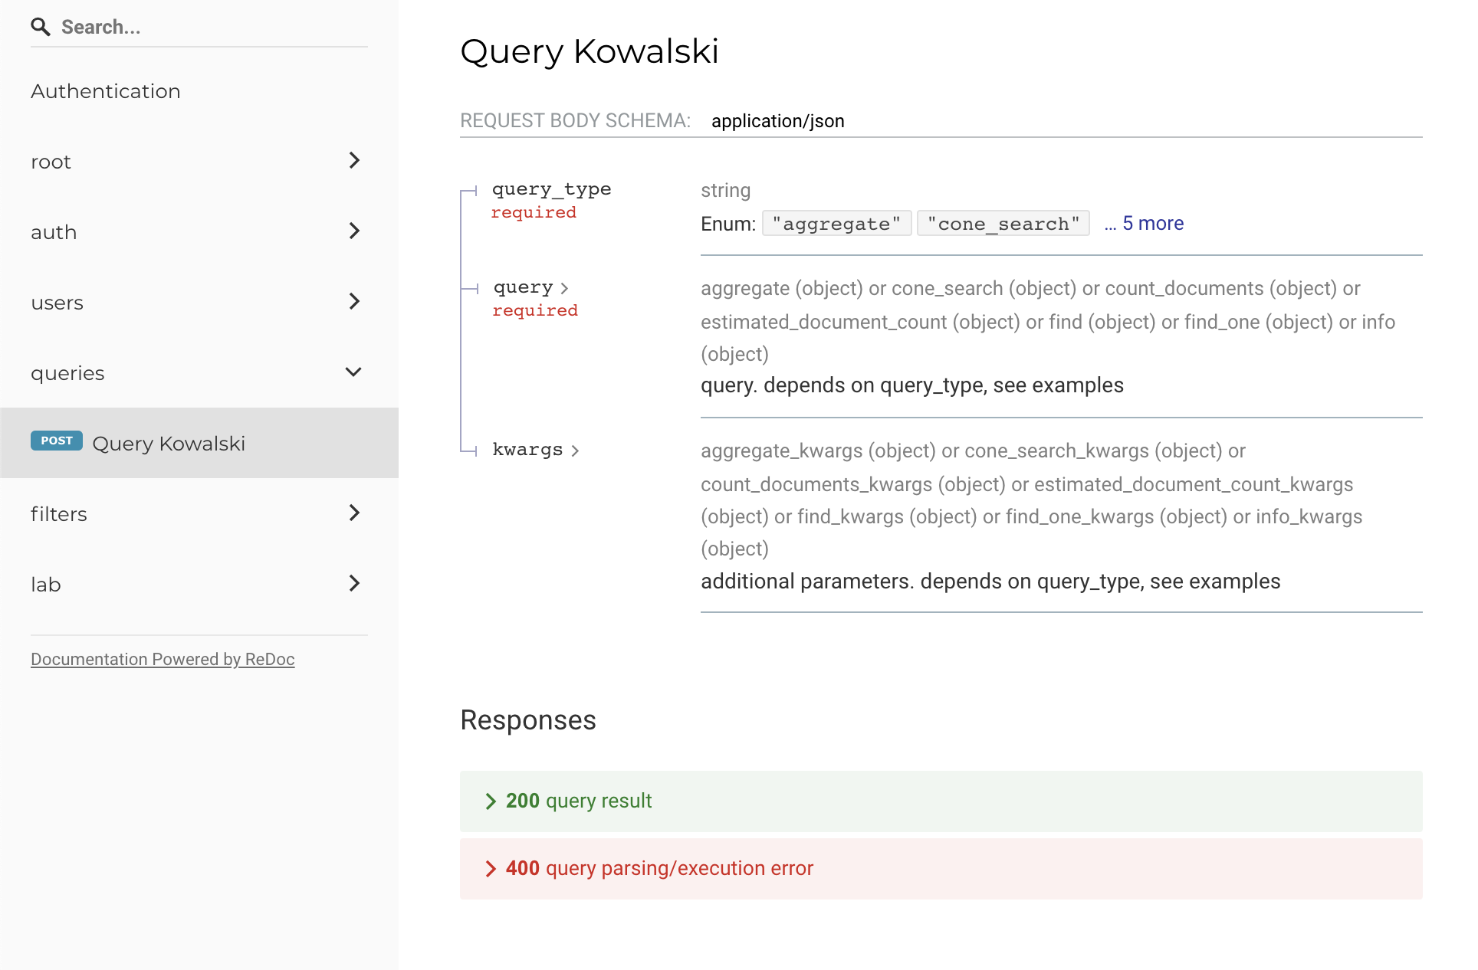Click the POST badge next to Query Kowalski
Viewport: 1478px width, 970px height.
point(56,441)
